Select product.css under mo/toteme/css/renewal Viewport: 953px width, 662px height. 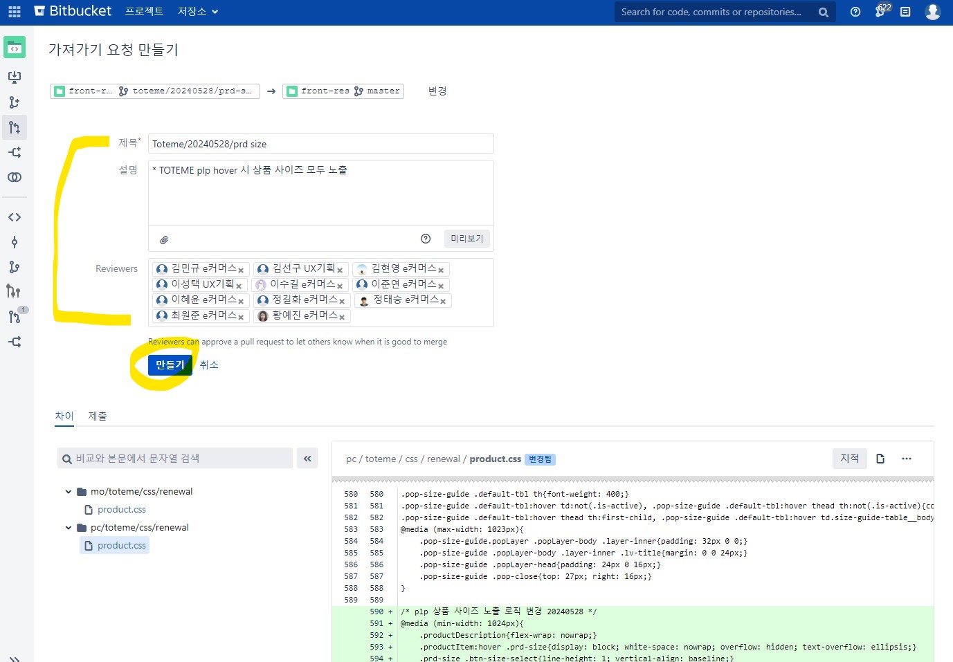click(122, 510)
